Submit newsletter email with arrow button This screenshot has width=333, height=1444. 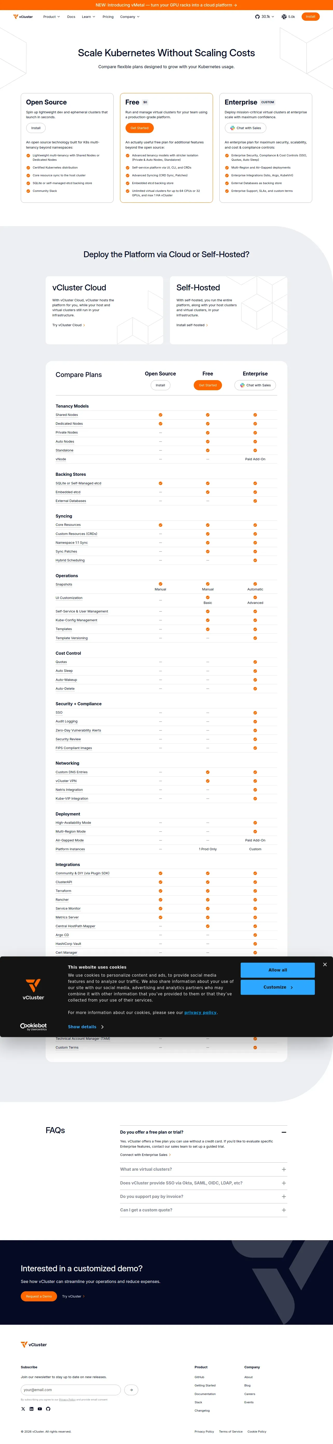pyautogui.click(x=131, y=1390)
